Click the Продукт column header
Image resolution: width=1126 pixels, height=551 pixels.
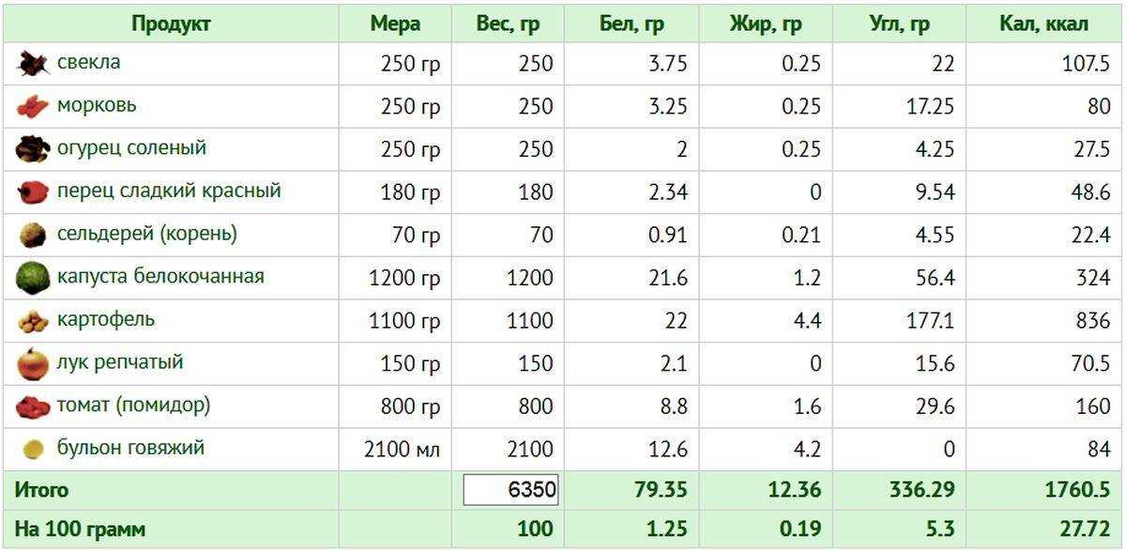[x=171, y=24]
